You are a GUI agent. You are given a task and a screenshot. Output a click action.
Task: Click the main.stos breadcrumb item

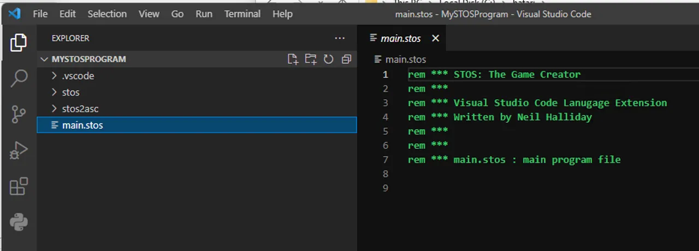pos(400,59)
